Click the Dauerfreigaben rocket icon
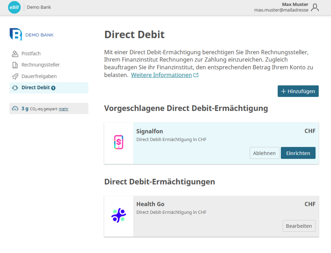This screenshot has width=331, height=253. pyautogui.click(x=15, y=76)
